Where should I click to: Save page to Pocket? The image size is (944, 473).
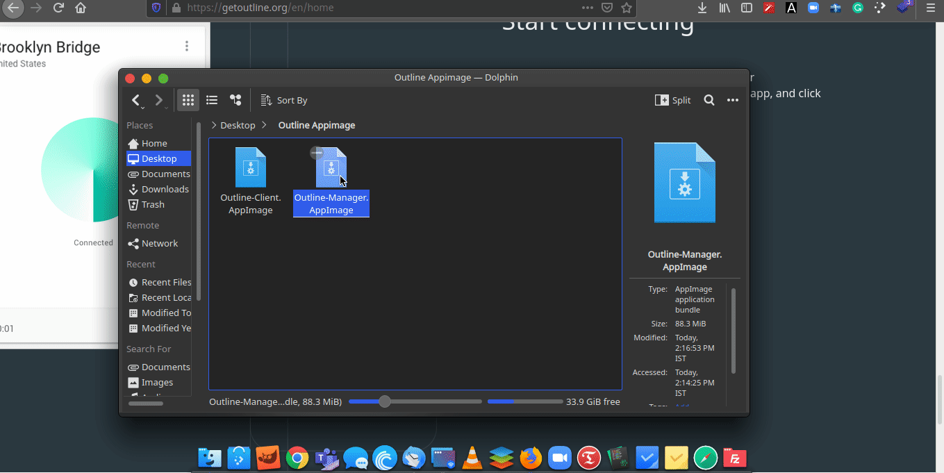[x=607, y=8]
